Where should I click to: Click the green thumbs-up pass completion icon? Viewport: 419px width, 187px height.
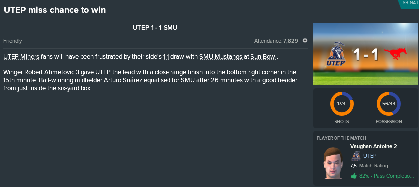tap(354, 176)
